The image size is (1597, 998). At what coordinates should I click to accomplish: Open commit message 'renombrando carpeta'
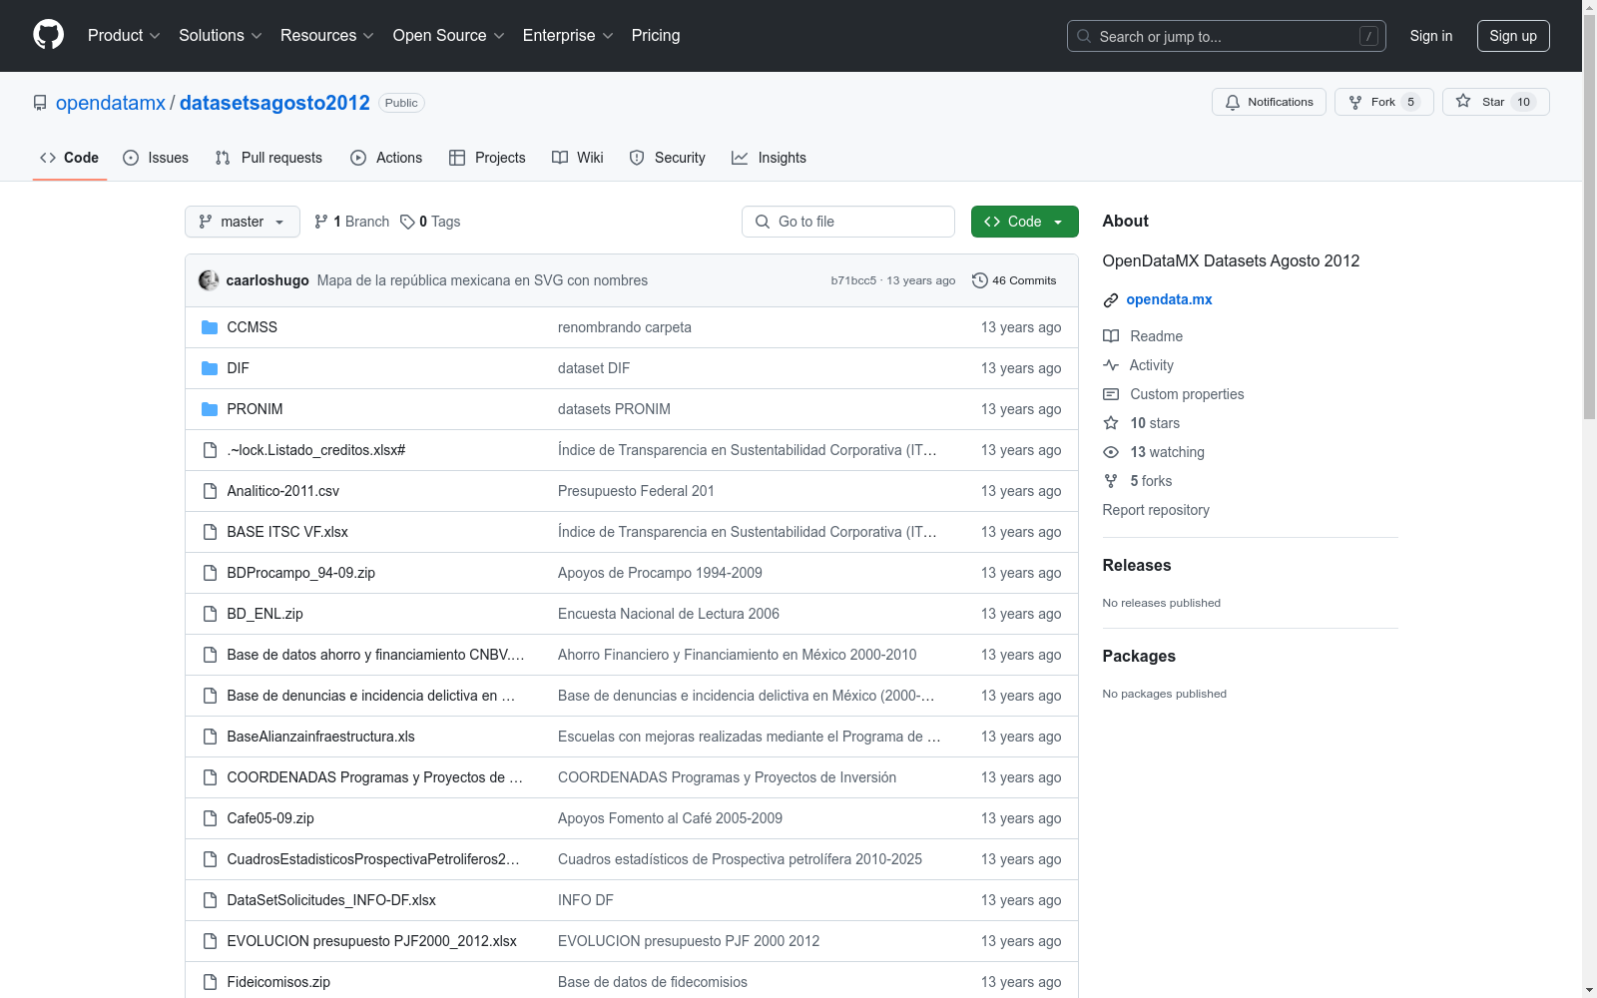(x=625, y=327)
